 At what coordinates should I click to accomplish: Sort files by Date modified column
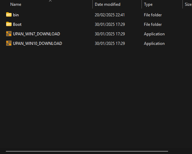107,4
